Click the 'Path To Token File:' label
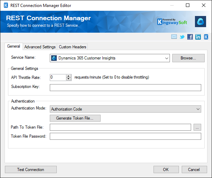 [27, 127]
